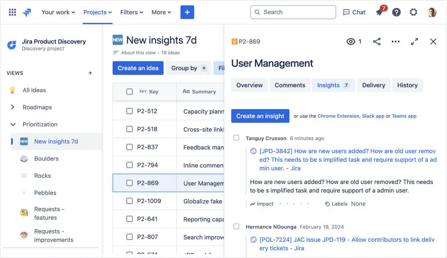Add a new view with plus icon
The height and width of the screenshot is (258, 447).
(x=90, y=73)
